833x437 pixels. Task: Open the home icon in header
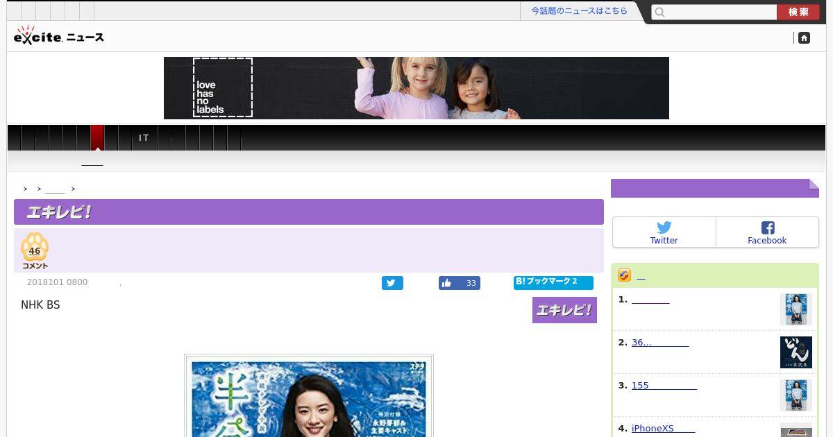coord(804,38)
